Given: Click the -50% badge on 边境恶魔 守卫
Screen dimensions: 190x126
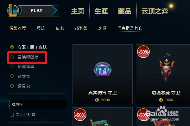Looking at the screenshot, I should (x=143, y=52).
